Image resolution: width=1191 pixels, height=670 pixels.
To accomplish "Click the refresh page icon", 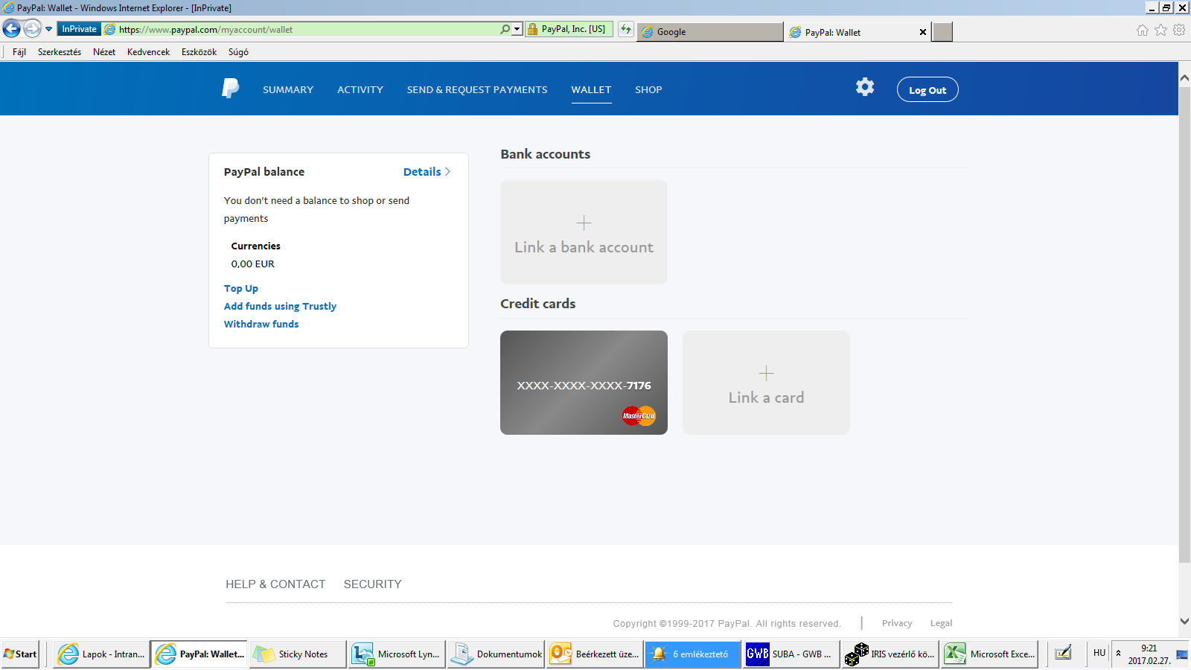I will pos(626,29).
